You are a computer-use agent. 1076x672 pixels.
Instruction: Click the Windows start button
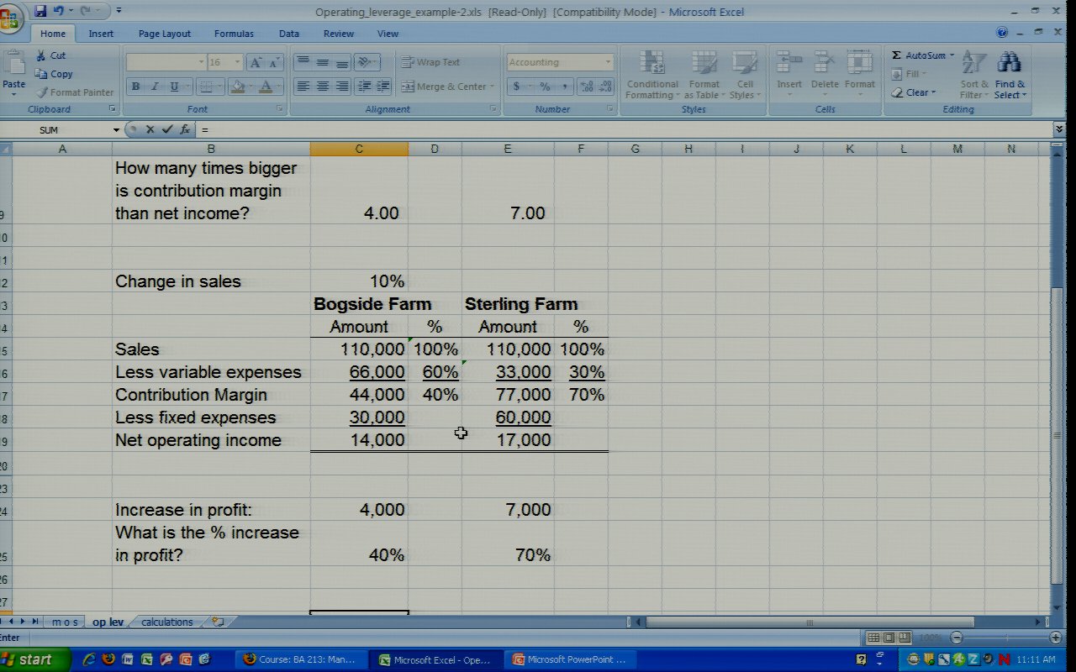coord(29,659)
